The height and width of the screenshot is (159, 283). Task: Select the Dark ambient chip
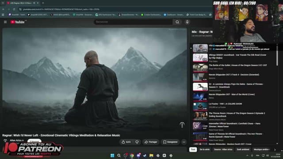[243, 149]
